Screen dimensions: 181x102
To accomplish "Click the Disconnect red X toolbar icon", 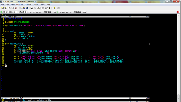I will pyautogui.click(x=16, y=8).
